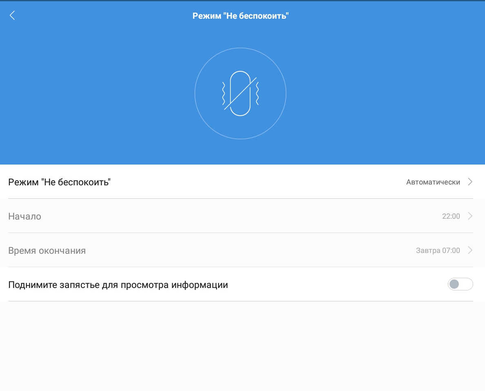Open the Время окончания row
The image size is (485, 391).
click(x=47, y=250)
